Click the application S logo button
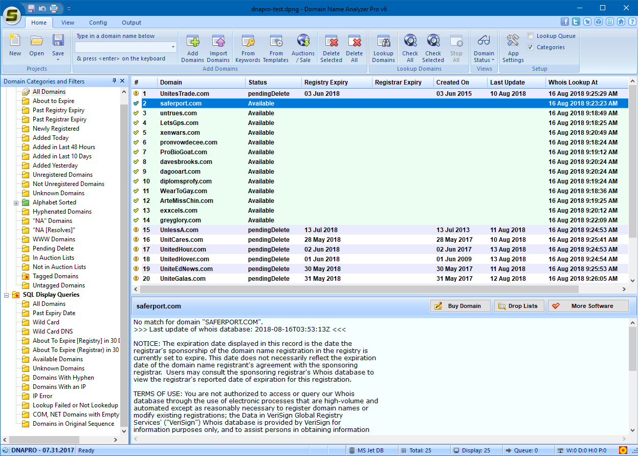The image size is (638, 456). [12, 15]
